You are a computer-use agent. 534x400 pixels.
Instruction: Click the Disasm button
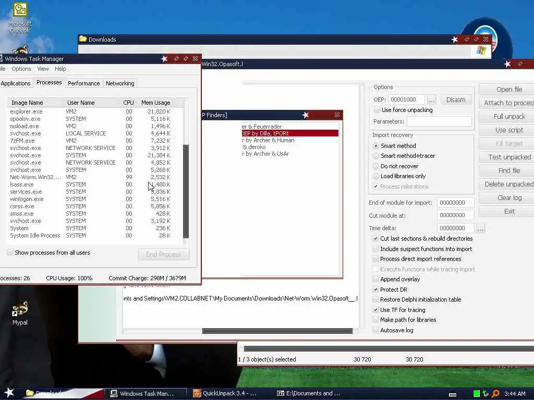pos(456,99)
